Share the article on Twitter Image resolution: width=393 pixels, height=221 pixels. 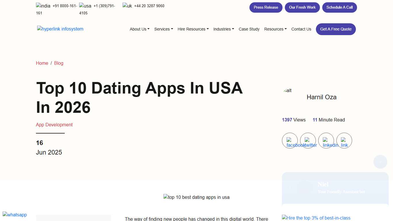308,141
